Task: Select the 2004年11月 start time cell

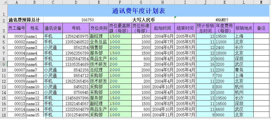Action: pos(163,115)
